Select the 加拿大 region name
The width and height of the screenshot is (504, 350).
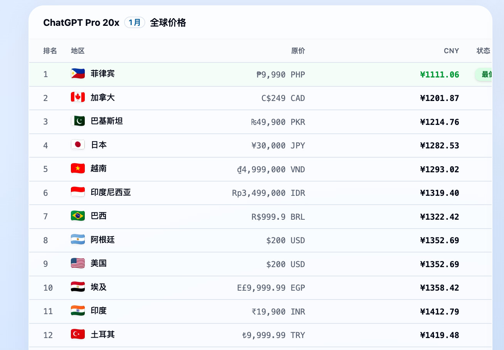pyautogui.click(x=102, y=98)
